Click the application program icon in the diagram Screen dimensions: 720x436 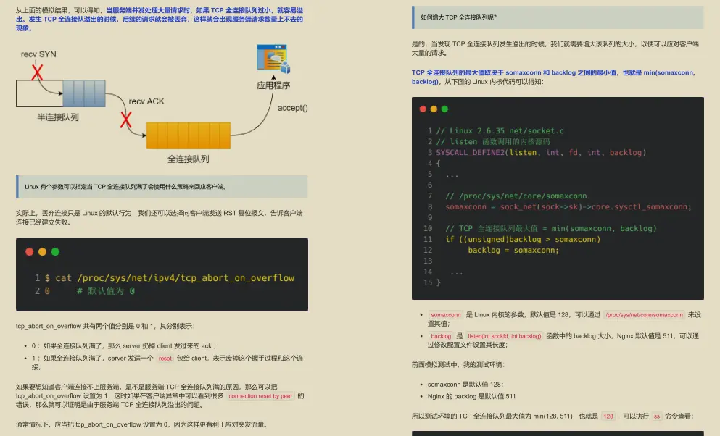click(273, 59)
